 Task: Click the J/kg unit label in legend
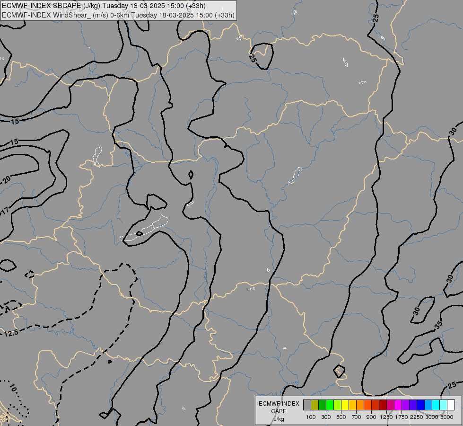(x=279, y=419)
